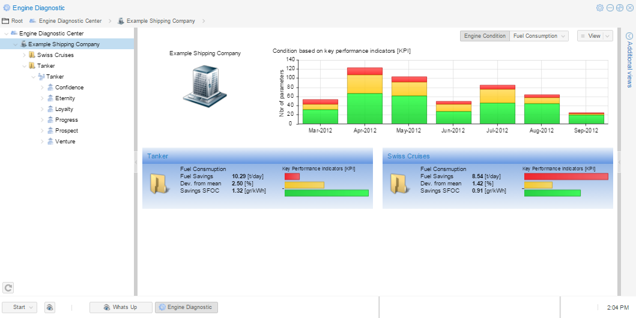
Task: Click the Swiss Cruises Dev. from mean 1.42
Action: (478, 184)
